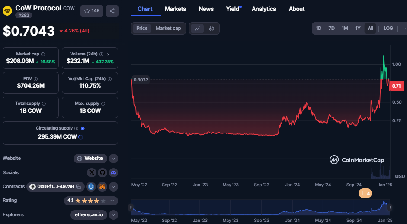The width and height of the screenshot is (407, 224).
Task: Toggle LOG scale on chart
Action: 388,28
